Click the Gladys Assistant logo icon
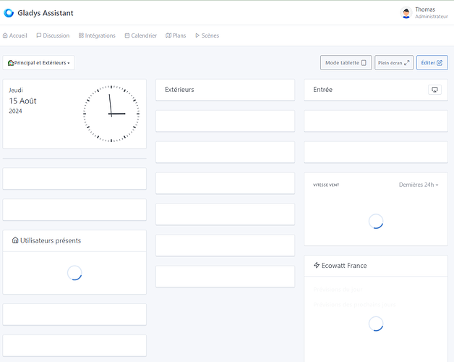Image resolution: width=454 pixels, height=362 pixels. point(9,12)
